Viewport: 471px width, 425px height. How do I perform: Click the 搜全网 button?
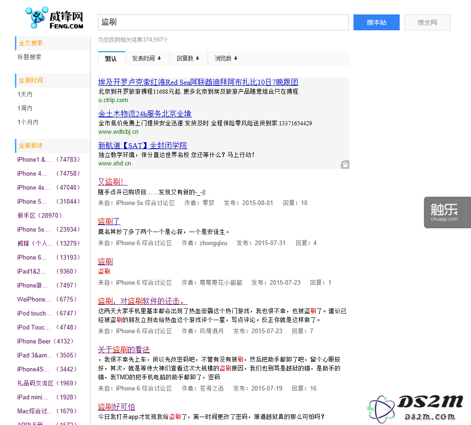click(427, 22)
